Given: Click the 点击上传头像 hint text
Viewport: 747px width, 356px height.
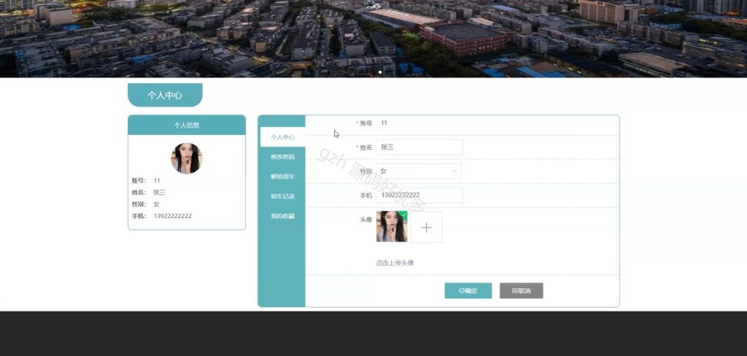Looking at the screenshot, I should click(x=395, y=263).
